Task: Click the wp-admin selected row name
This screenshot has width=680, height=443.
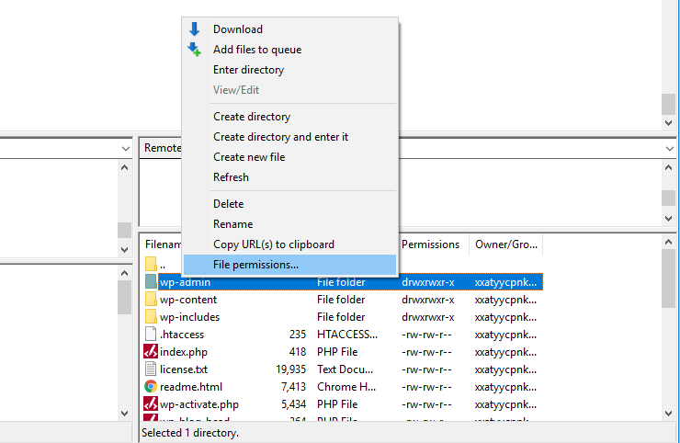Action: pos(185,282)
